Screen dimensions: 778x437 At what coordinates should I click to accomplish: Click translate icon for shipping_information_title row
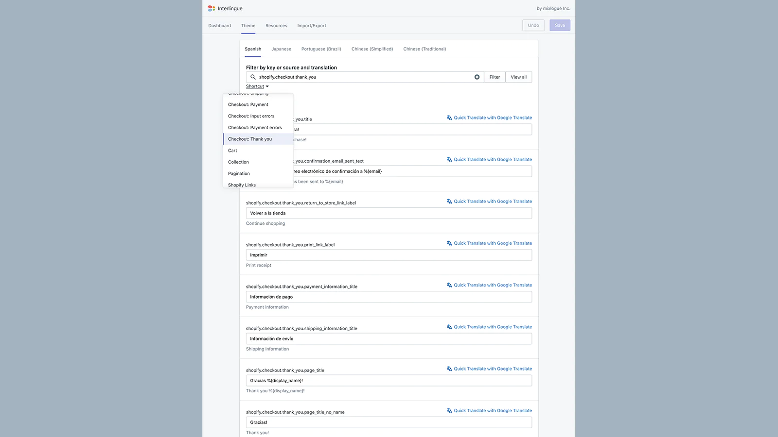coord(449,327)
